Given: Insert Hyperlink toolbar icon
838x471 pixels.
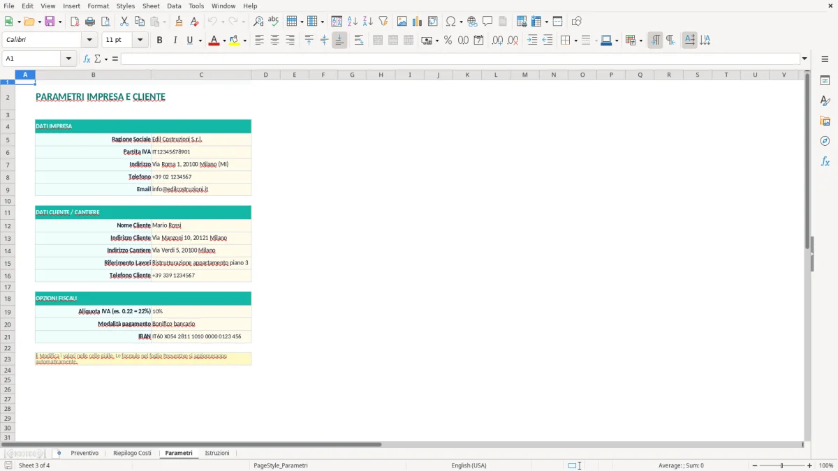Looking at the screenshot, I should [x=472, y=22].
